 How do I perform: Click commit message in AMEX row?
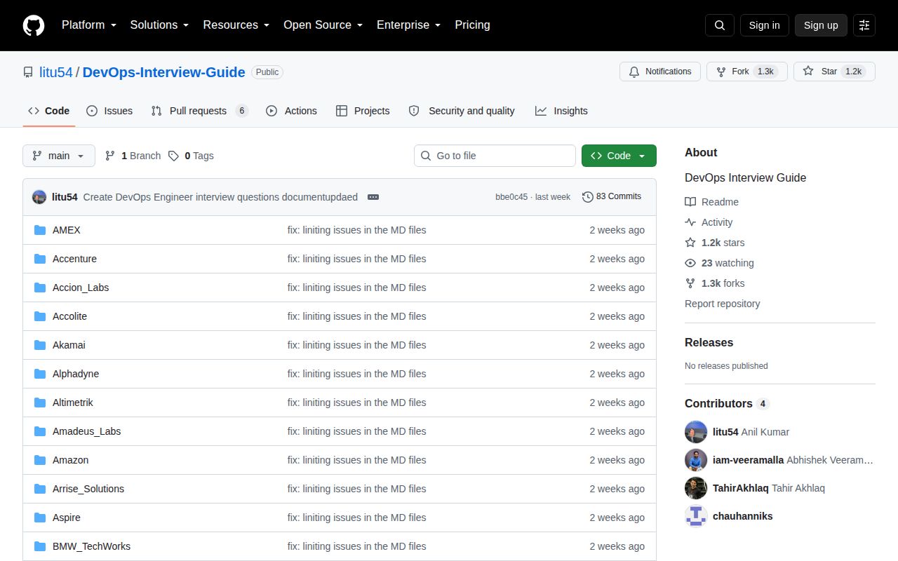[x=357, y=230]
